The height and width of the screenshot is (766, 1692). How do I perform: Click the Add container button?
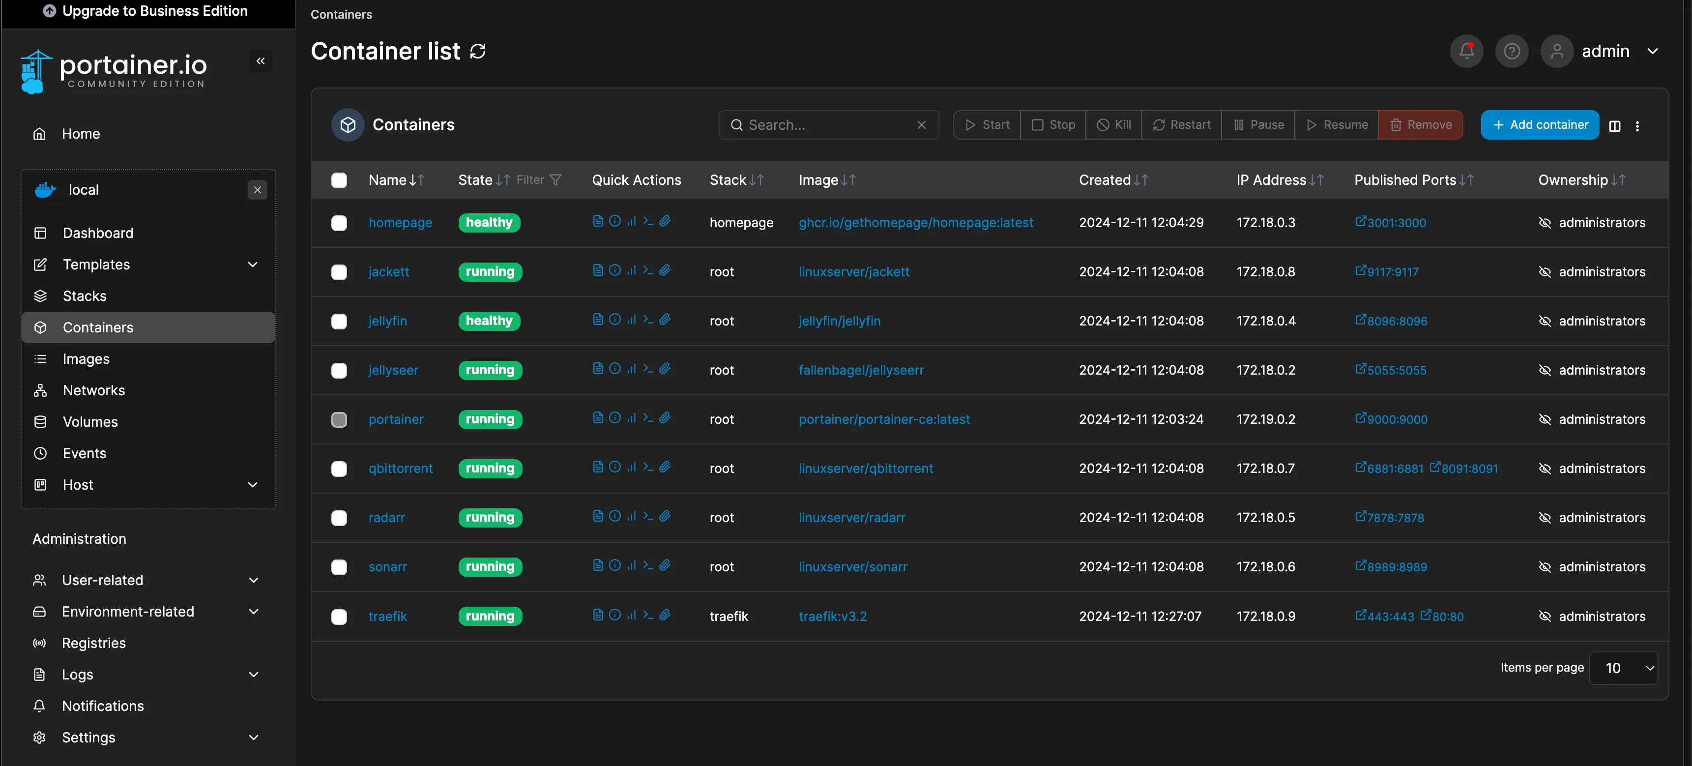[x=1540, y=125]
